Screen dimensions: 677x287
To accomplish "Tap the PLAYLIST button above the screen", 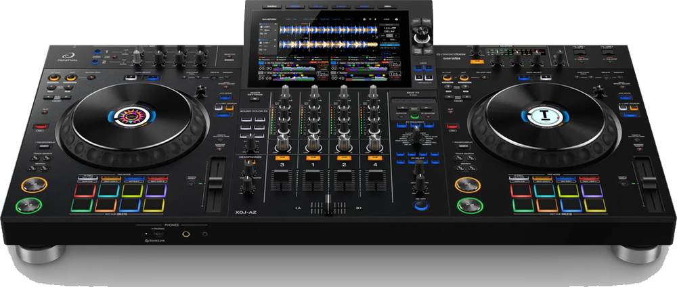I will pyautogui.click(x=341, y=7).
